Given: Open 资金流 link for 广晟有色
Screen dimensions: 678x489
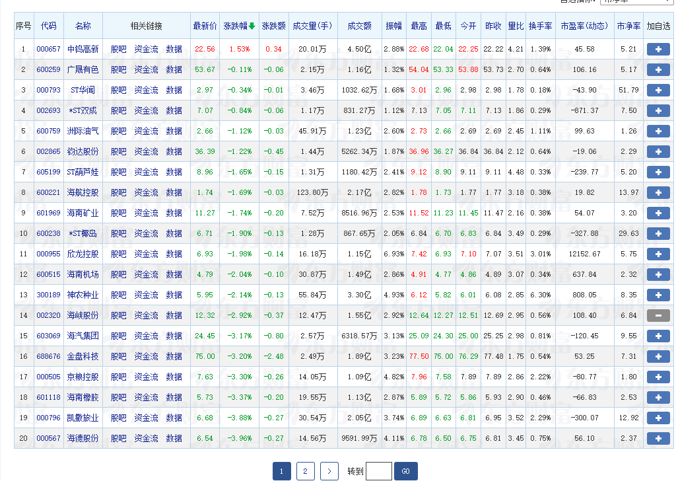Looking at the screenshot, I should pyautogui.click(x=146, y=69).
